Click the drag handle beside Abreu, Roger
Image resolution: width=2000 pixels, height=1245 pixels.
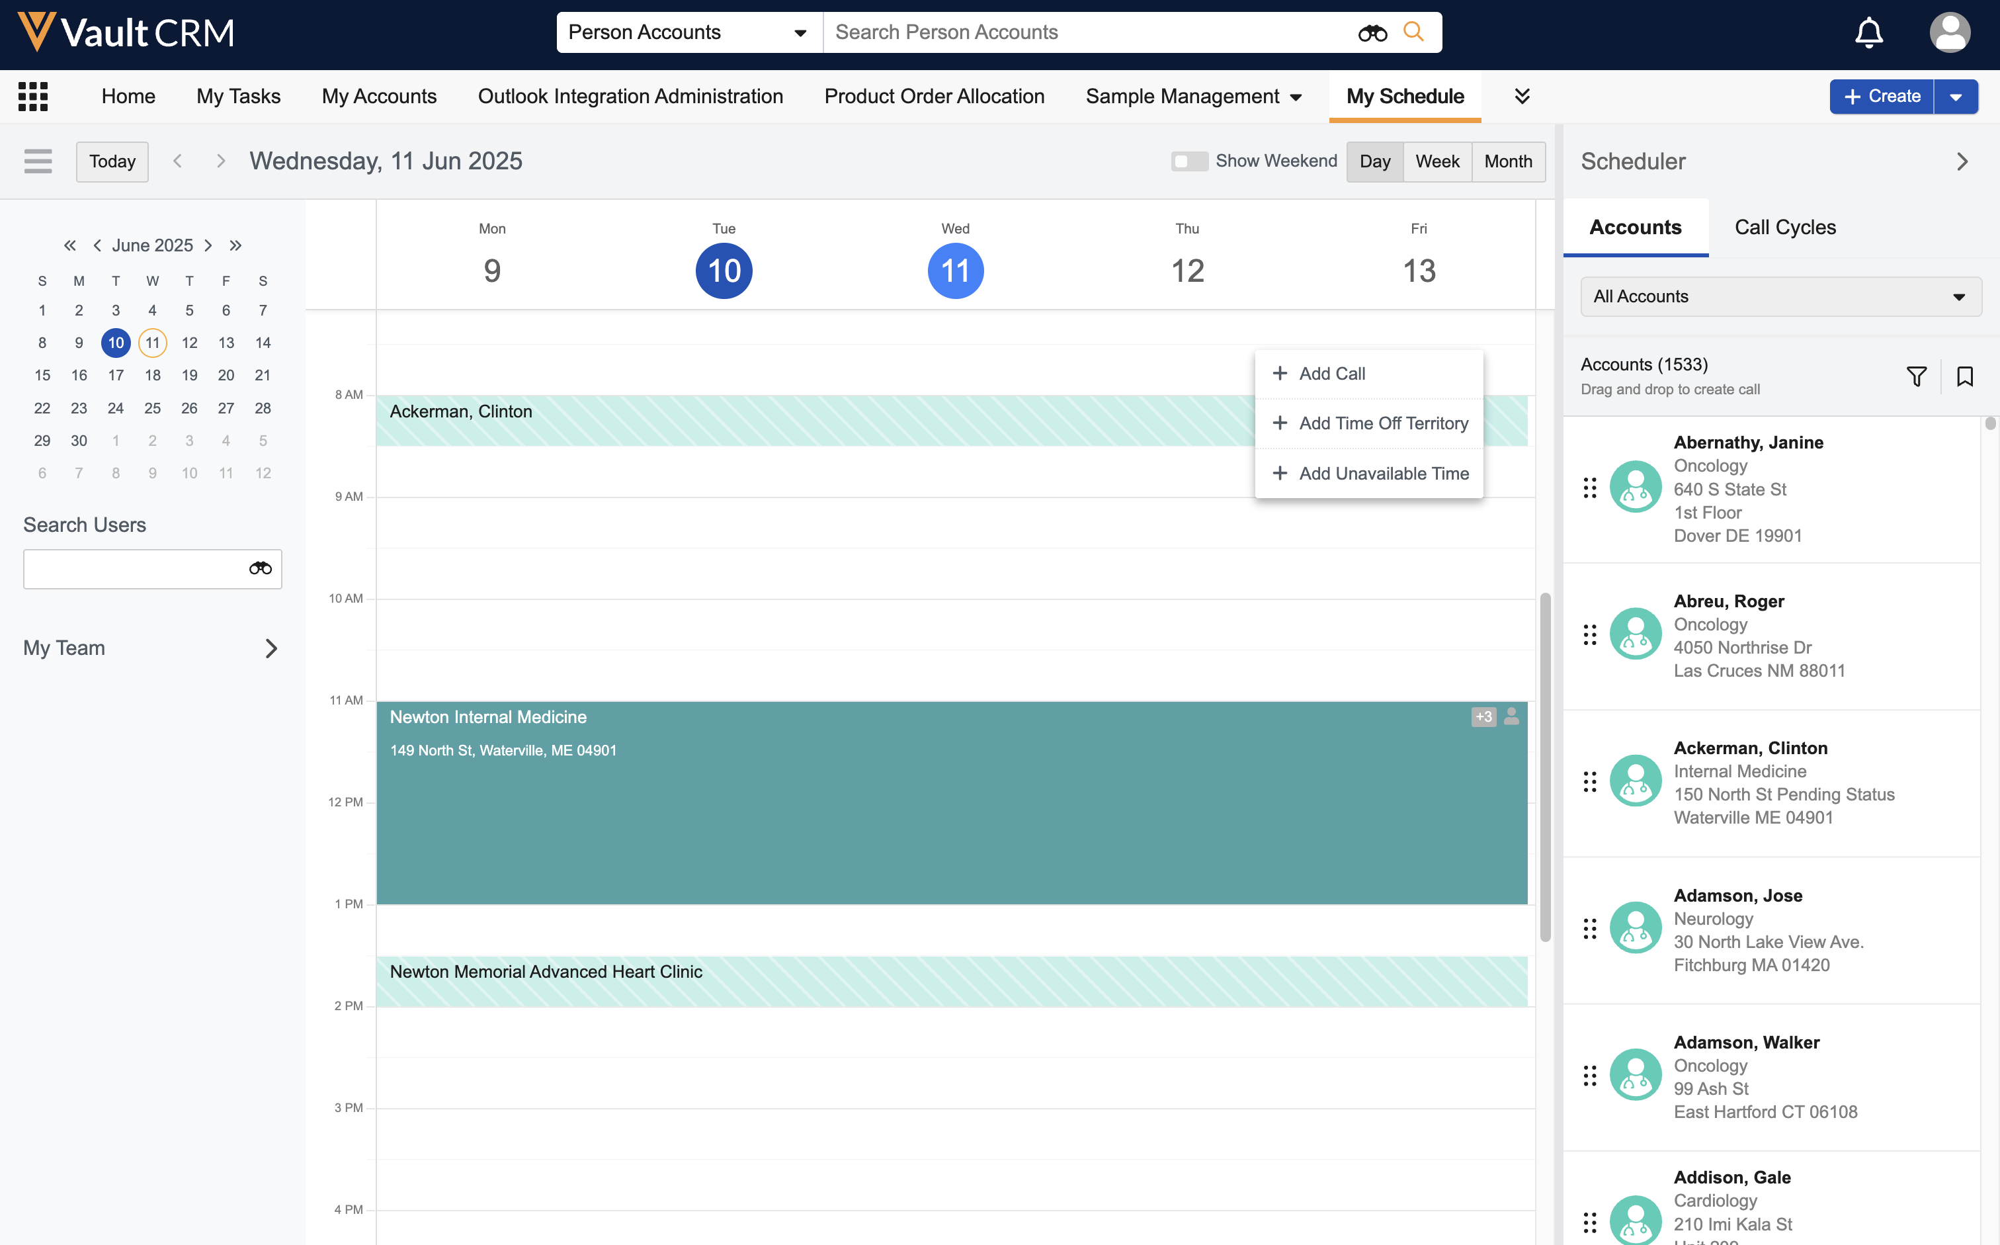click(x=1589, y=635)
